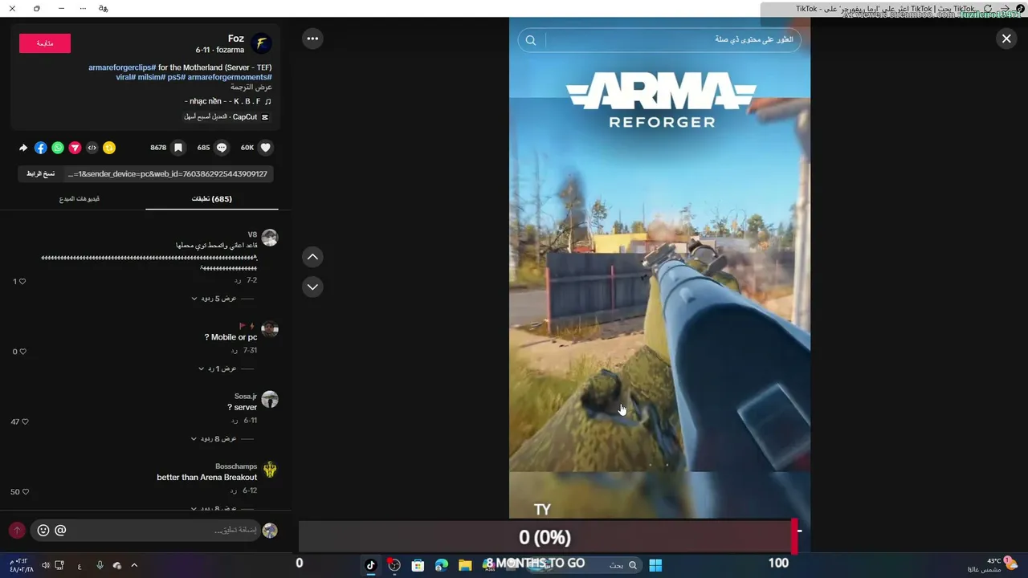Open the Windows Start menu
Screen dimensions: 1028x578
click(x=655, y=565)
